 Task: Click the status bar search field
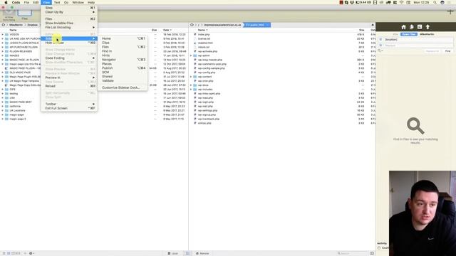click(353, 253)
